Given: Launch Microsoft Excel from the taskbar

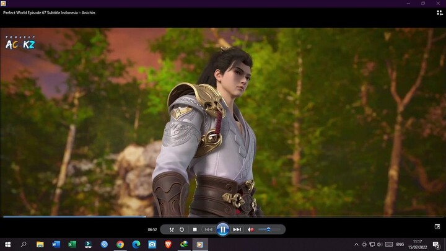Looking at the screenshot, I should tap(72, 244).
